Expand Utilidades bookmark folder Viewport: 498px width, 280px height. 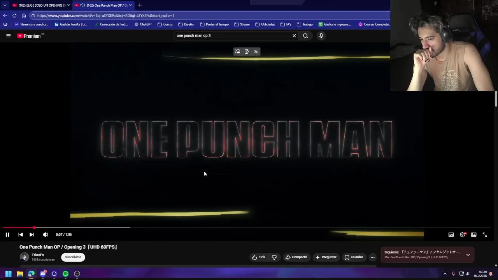(265, 24)
